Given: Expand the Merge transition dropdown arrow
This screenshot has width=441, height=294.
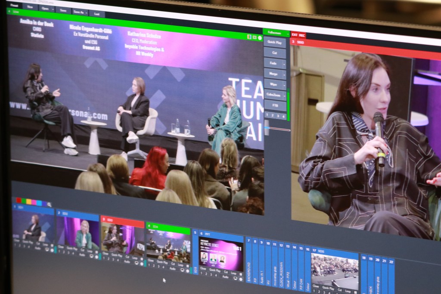Looking at the screenshot, I should (x=284, y=74).
